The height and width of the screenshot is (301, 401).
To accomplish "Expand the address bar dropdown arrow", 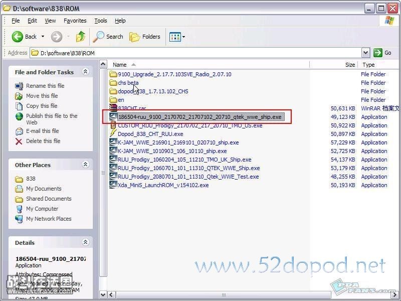I will click(x=365, y=53).
